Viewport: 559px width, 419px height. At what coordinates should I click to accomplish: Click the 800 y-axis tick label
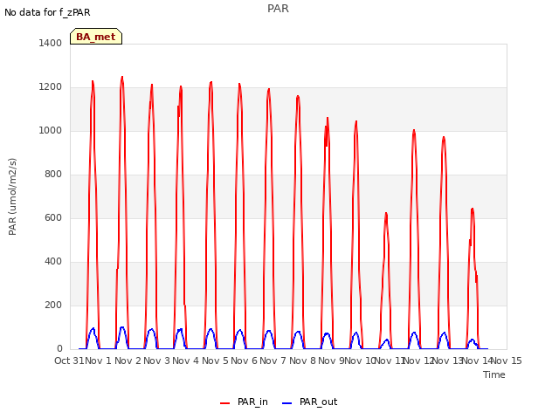[x=53, y=175]
